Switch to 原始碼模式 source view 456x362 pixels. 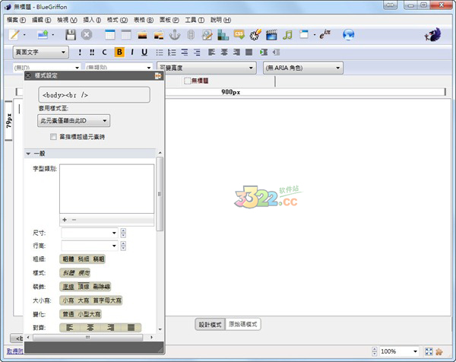243,324
